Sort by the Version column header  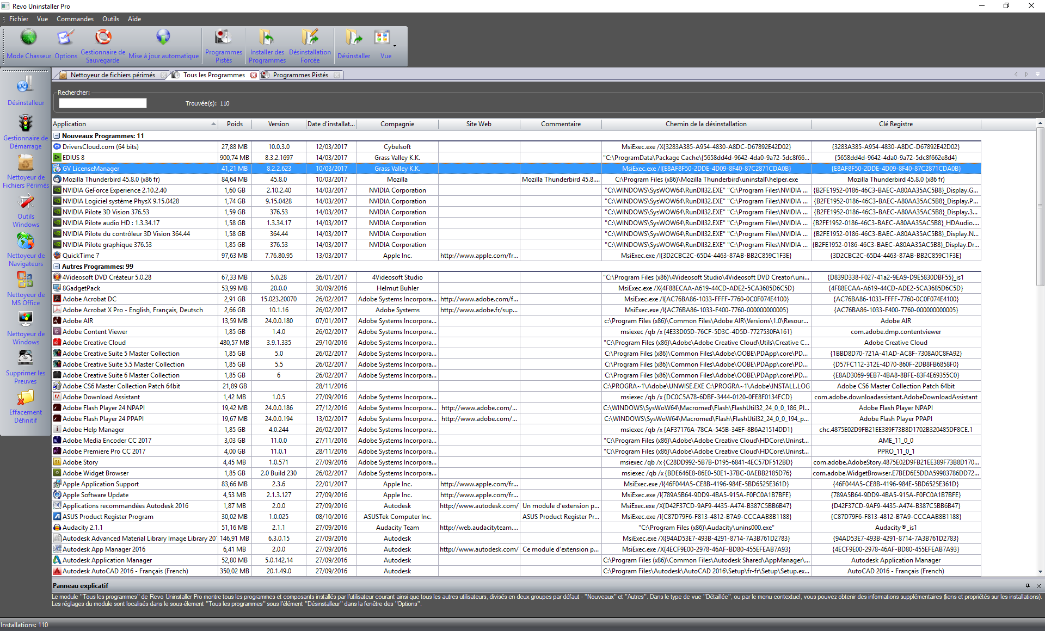click(279, 124)
